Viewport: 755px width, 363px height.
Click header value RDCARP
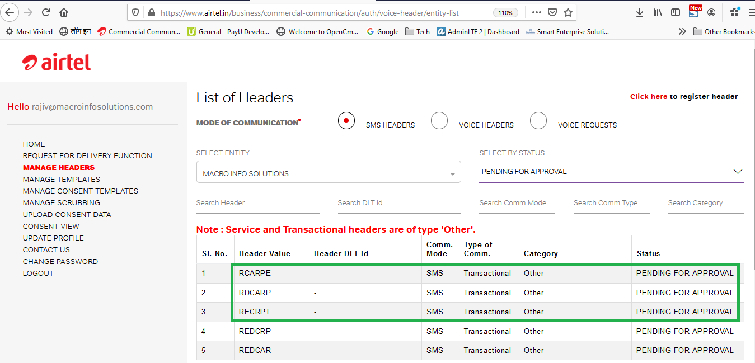click(255, 293)
